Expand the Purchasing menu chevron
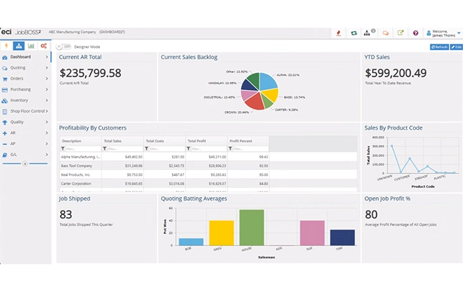The height and width of the screenshot is (292, 463). pos(47,89)
